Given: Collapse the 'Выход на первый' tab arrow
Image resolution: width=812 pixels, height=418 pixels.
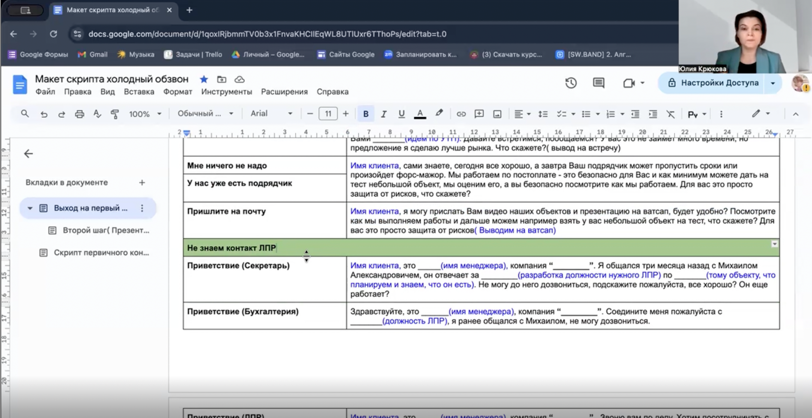Looking at the screenshot, I should 30,208.
